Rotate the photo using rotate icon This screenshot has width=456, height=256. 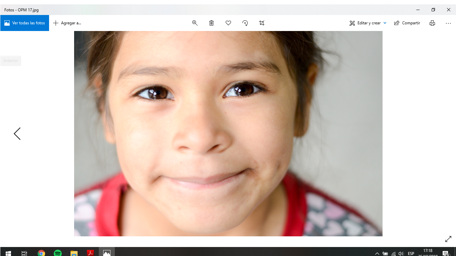click(245, 23)
